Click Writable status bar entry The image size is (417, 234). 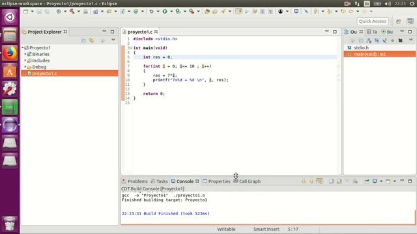tap(226, 229)
